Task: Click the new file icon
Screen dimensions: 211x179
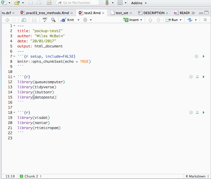Action: pyautogui.click(x=4, y=3)
